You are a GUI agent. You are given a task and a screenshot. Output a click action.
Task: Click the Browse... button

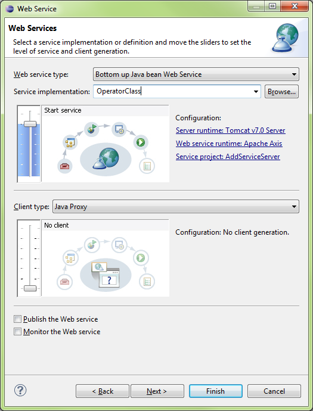click(x=281, y=92)
